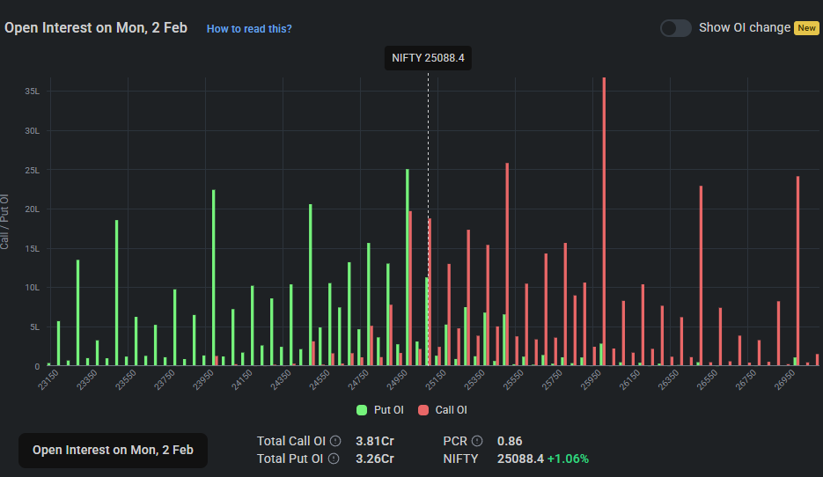Click the NIFTY 25088.4 price label
823x477 pixels.
pyautogui.click(x=428, y=58)
